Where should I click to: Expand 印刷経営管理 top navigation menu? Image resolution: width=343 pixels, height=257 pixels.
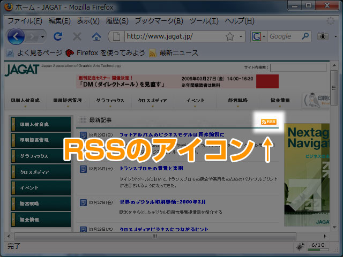coord(68,102)
